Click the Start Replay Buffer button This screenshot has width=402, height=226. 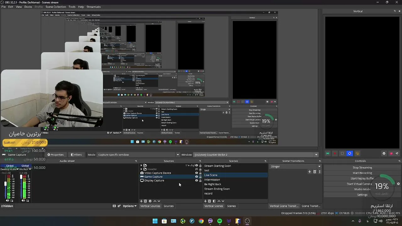click(x=362, y=178)
